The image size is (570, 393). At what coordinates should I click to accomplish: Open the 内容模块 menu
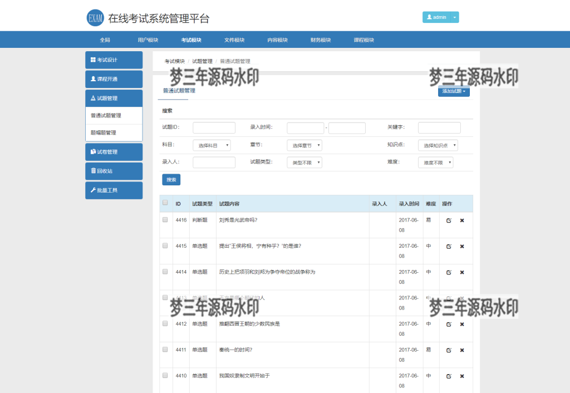(278, 40)
